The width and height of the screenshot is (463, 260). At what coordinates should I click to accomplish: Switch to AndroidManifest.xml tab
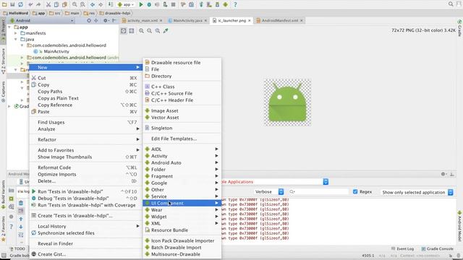pyautogui.click(x=279, y=21)
